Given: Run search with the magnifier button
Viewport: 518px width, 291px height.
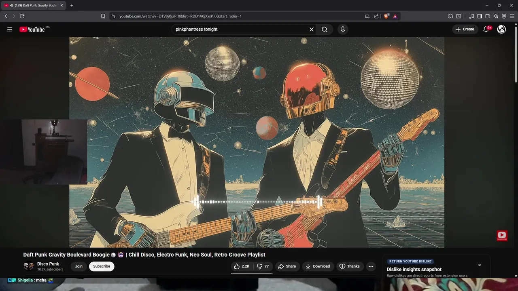Looking at the screenshot, I should click(x=325, y=29).
